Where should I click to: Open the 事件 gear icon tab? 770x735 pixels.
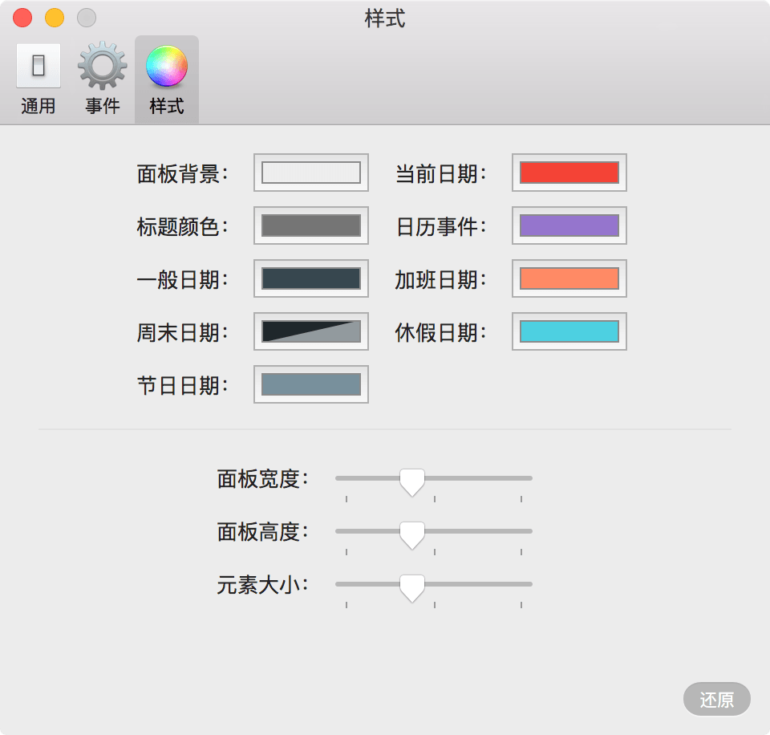pos(102,66)
